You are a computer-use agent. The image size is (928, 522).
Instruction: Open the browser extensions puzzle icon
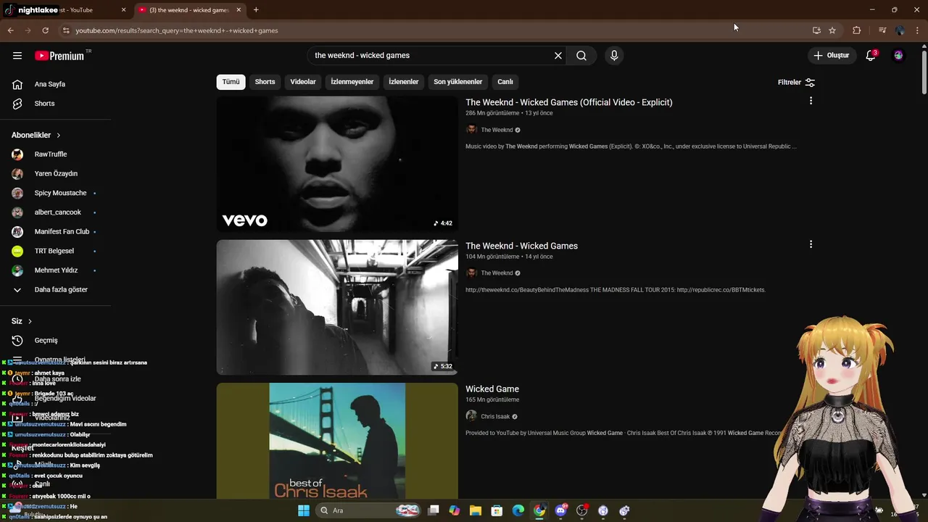857,30
